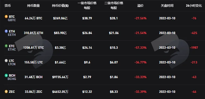Open the ETHC ticker link
This screenshot has height=99, width=205.
tap(12, 49)
